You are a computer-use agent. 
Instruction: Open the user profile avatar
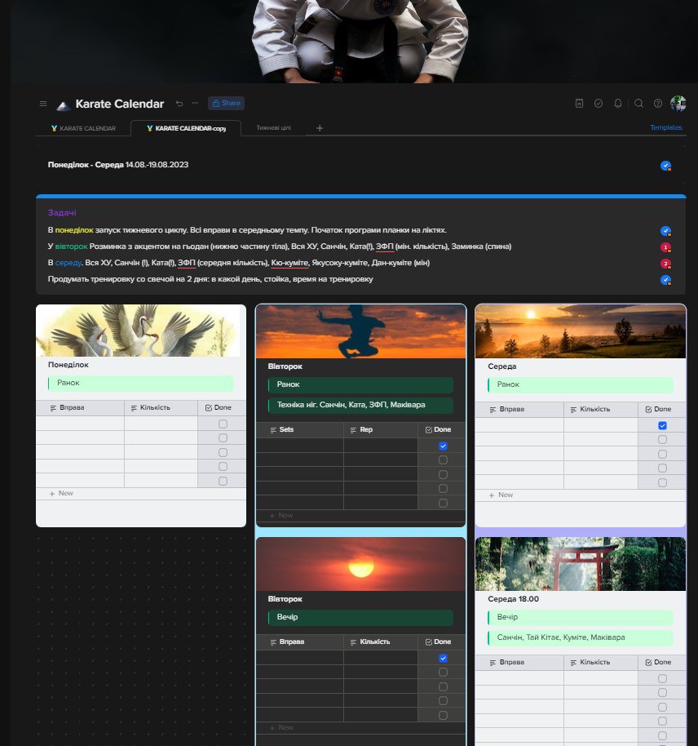678,104
